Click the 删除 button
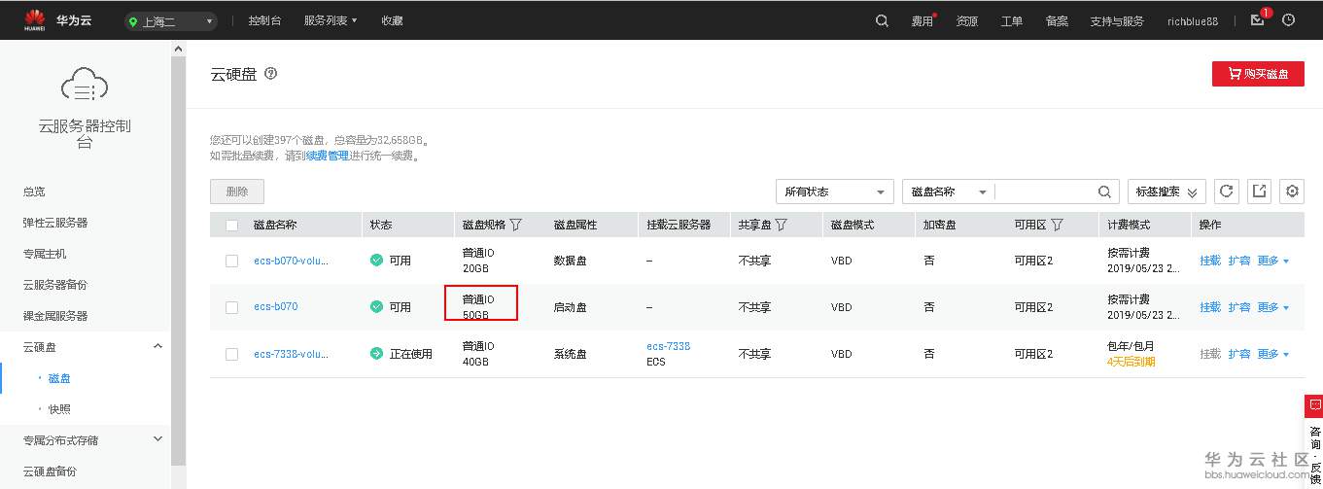Image resolution: width=1323 pixels, height=489 pixels. pyautogui.click(x=237, y=192)
